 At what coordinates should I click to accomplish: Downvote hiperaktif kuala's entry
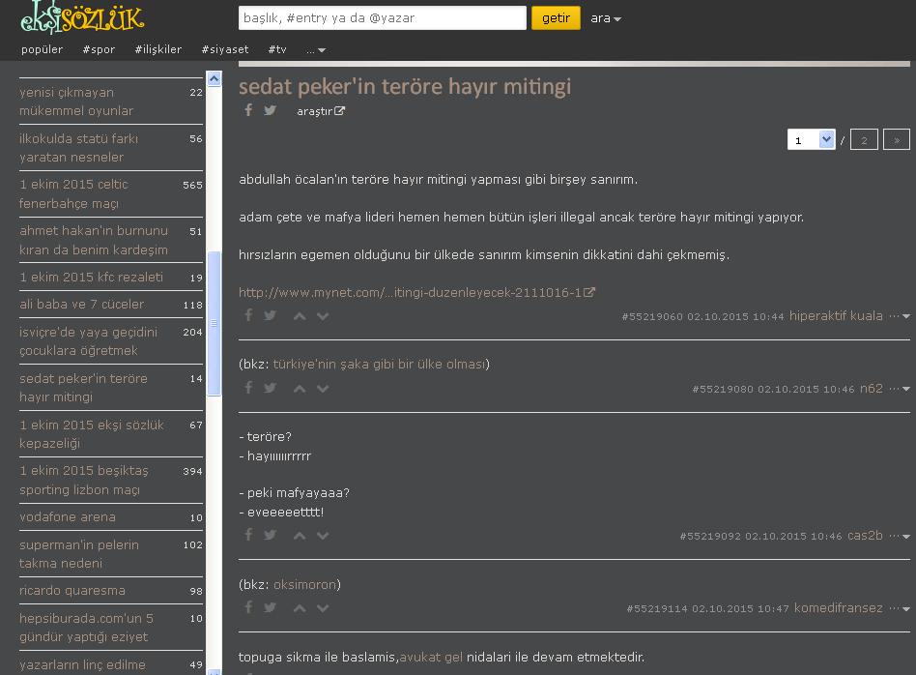point(323,315)
